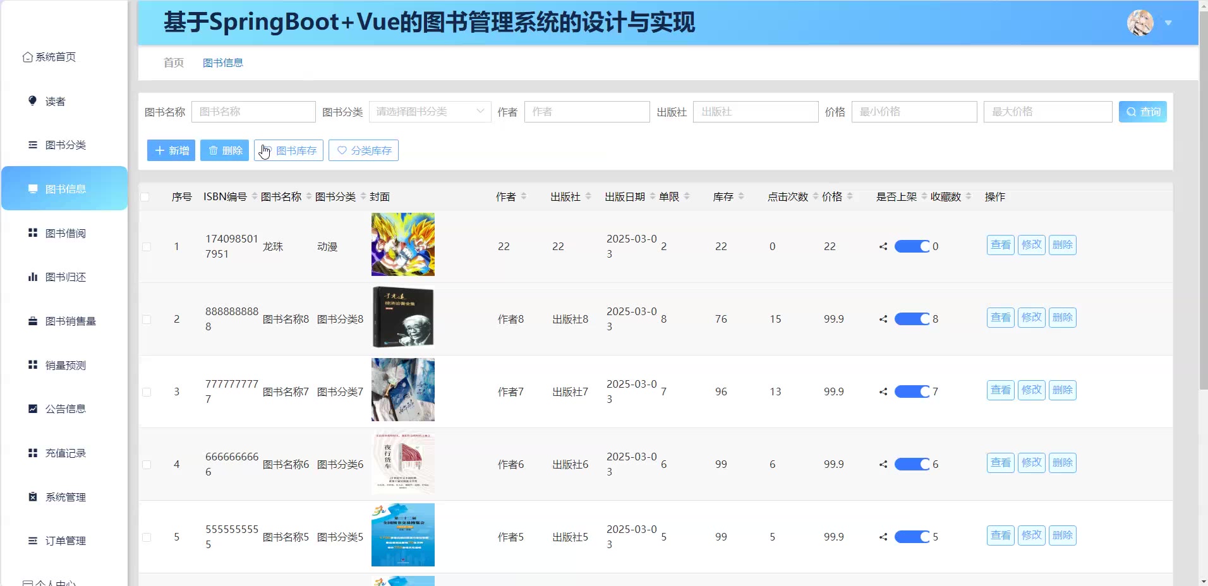Toggle the 是否上架 switch for 龙珠

pyautogui.click(x=912, y=246)
